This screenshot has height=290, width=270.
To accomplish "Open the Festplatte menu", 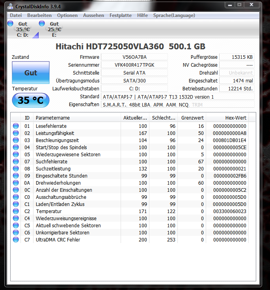I will [x=121, y=15].
